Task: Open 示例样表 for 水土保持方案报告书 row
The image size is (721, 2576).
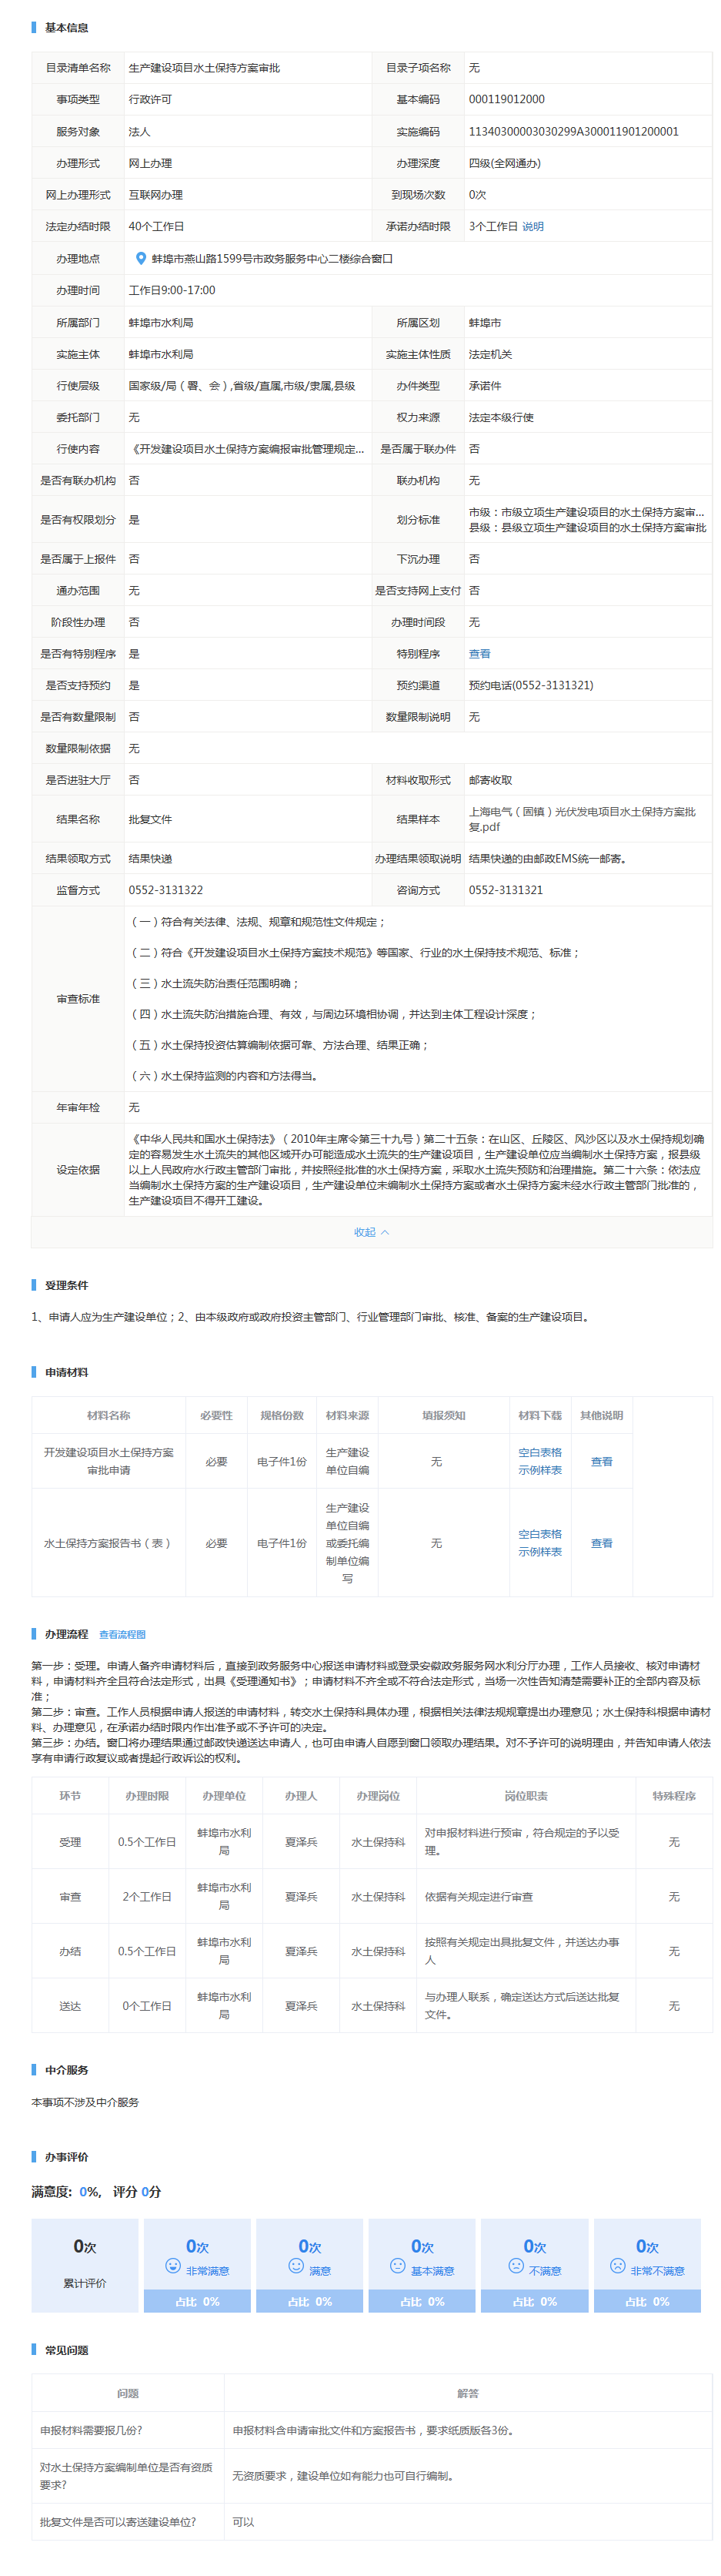Action: [x=539, y=1552]
